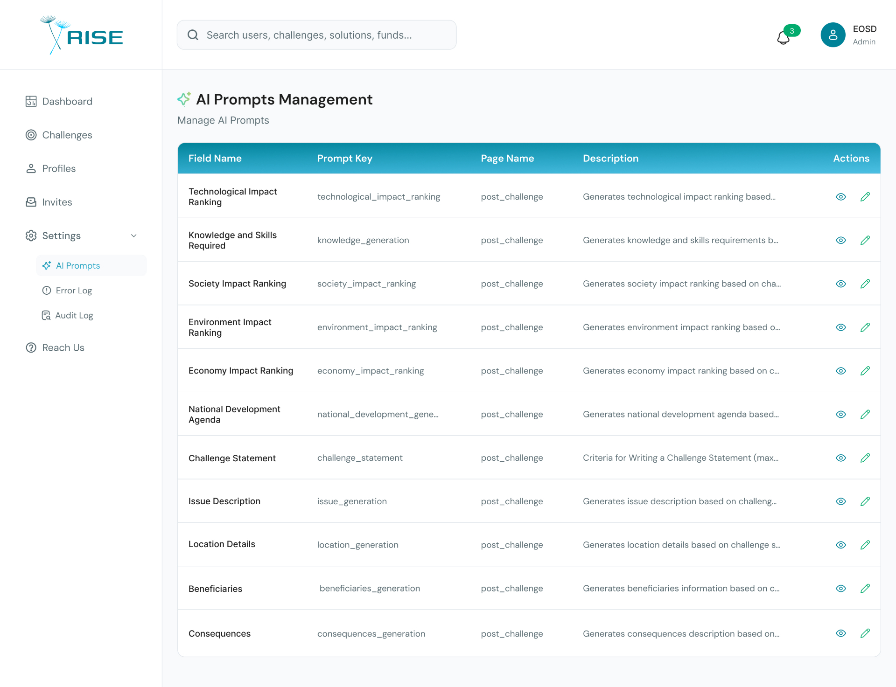896x687 pixels.
Task: View Challenge Statement prompt
Action: [x=841, y=458]
